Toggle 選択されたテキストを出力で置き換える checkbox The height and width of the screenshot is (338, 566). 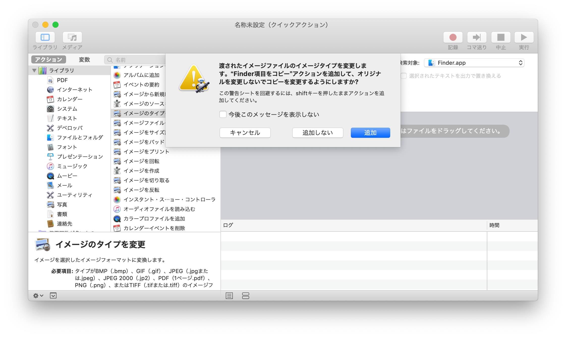click(x=404, y=76)
